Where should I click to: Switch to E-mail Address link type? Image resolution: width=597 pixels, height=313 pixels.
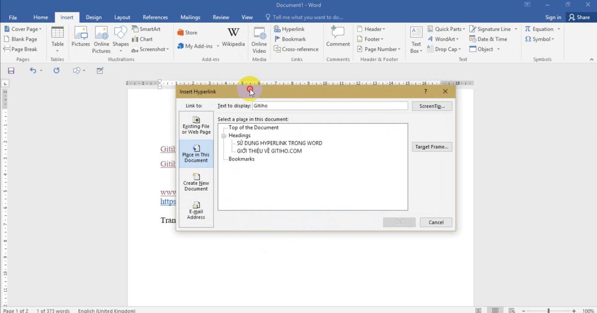196,211
